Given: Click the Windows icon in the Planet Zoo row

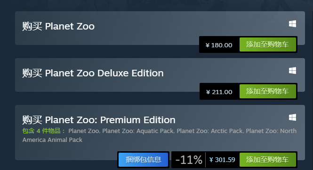Looking at the screenshot, I should click(292, 24).
